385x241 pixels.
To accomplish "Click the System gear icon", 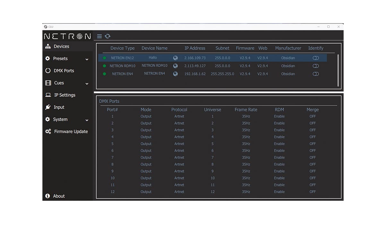I will click(47, 119).
